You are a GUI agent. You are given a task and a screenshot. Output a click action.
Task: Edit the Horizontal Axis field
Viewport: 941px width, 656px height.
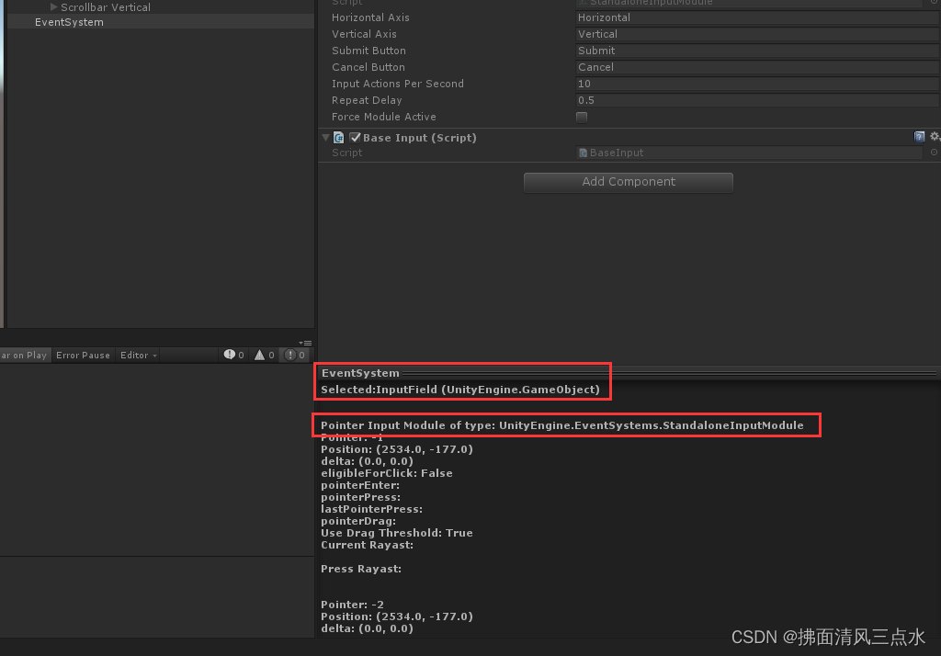coord(756,17)
